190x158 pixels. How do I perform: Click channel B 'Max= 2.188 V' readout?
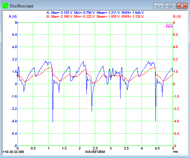pyautogui.click(x=62, y=17)
